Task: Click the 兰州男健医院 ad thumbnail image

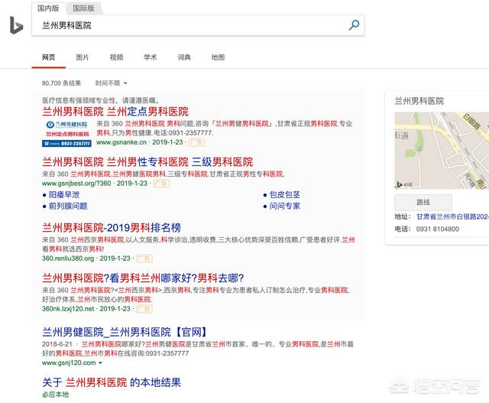Action: (x=66, y=134)
